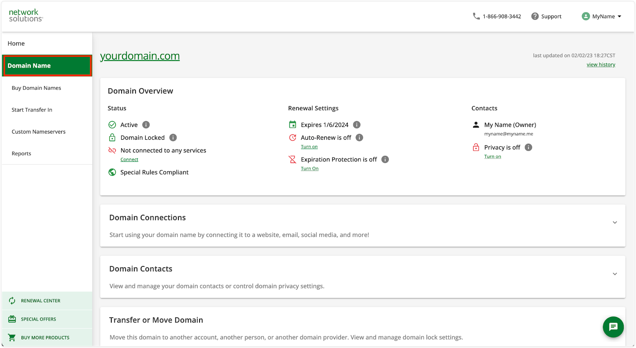Screen dimensions: 636x348
Task: Click the Special Rules Compliant status text
Action: (x=155, y=172)
